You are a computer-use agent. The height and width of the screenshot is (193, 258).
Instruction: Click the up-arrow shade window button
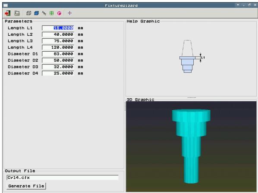[x=238, y=5]
